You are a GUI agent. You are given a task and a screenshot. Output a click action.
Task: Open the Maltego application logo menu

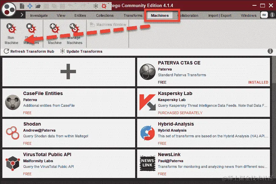point(9,9)
